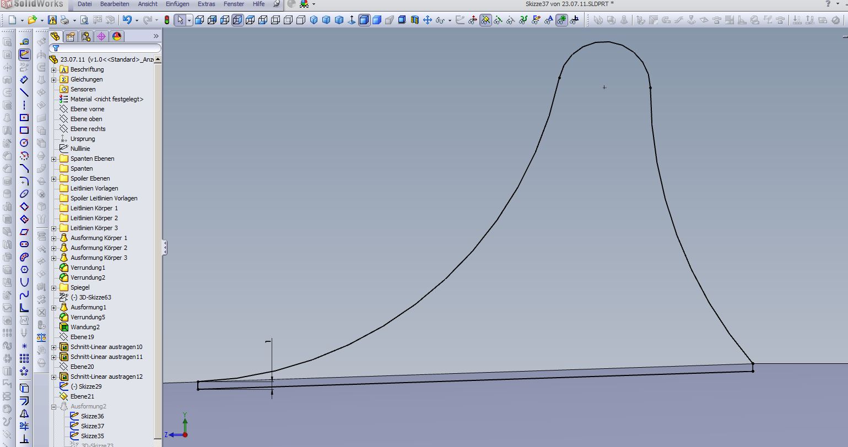Screen dimensions: 848x447
Task: Pick the Spline sketch tool
Action: click(x=24, y=295)
